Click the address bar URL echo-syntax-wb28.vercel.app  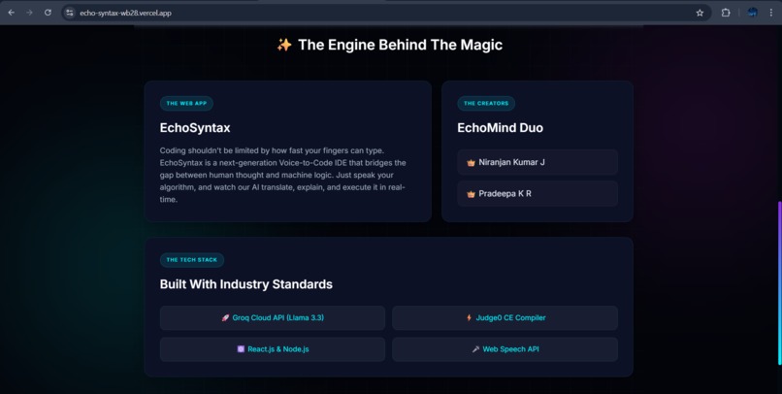point(126,13)
